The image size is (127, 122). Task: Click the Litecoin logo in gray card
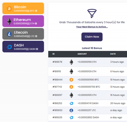[9, 34]
